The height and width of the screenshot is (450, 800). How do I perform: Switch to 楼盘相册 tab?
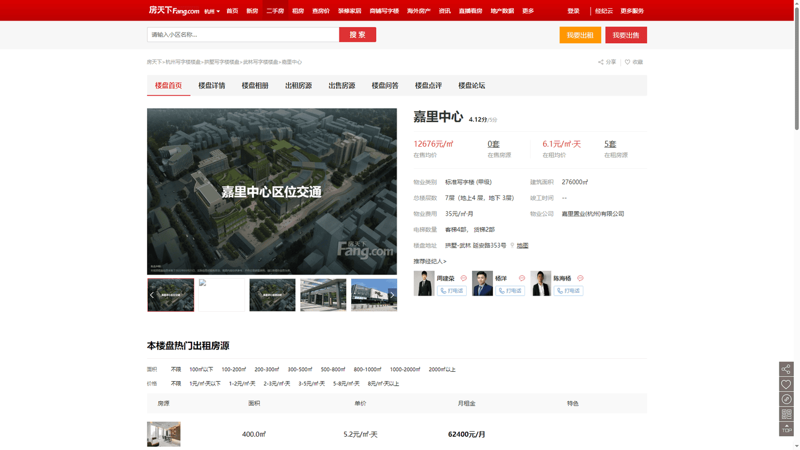point(255,86)
